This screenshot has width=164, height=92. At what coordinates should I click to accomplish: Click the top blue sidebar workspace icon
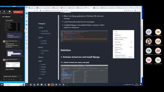(27, 14)
